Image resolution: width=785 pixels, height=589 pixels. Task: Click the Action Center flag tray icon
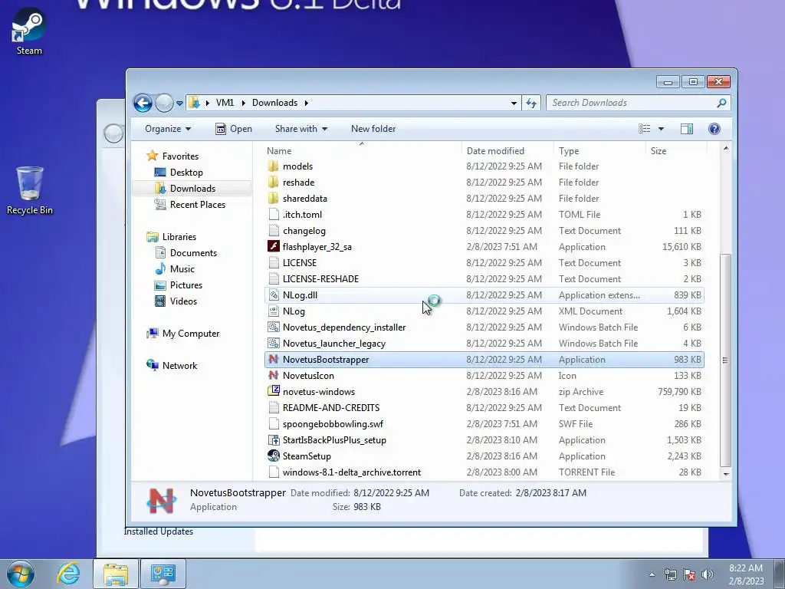pyautogui.click(x=689, y=574)
